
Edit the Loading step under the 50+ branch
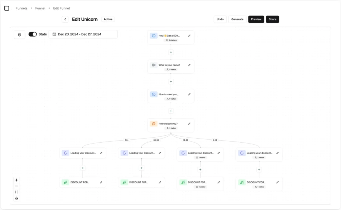point(101,153)
